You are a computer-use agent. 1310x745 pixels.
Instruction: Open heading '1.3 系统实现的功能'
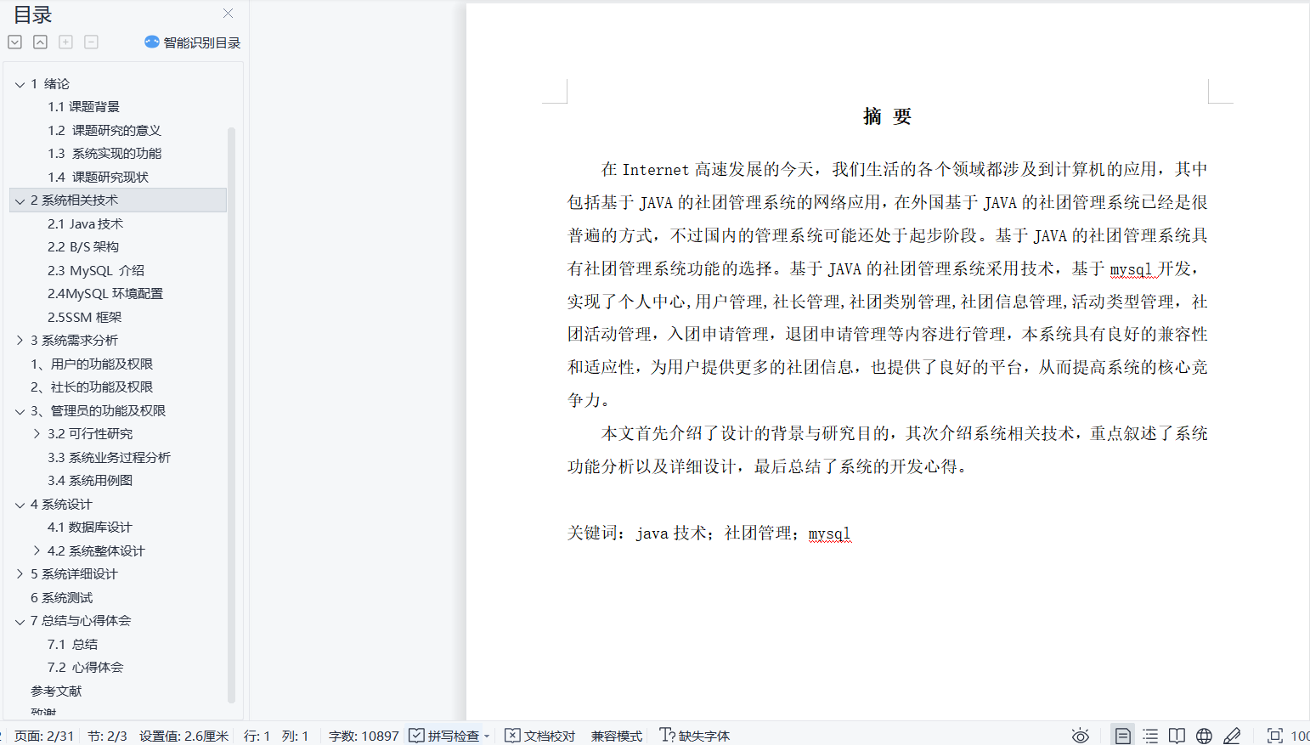(x=104, y=154)
